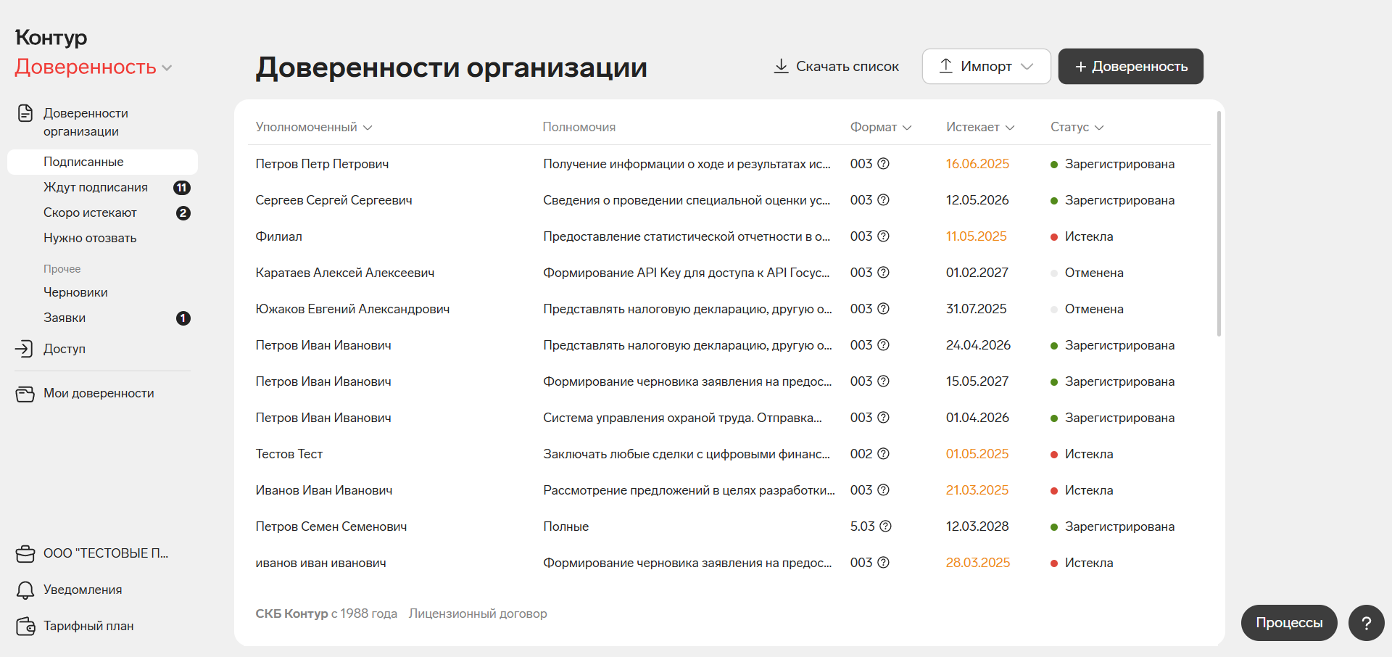Image resolution: width=1392 pixels, height=657 pixels.
Task: Click the format help icon in Сергеев Сергей Сергеевич row
Action: [883, 200]
